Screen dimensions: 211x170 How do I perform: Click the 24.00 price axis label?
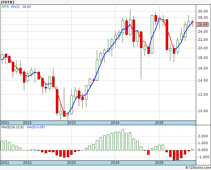tap(203, 31)
